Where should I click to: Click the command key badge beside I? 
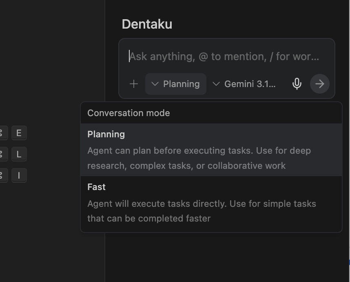2,175
